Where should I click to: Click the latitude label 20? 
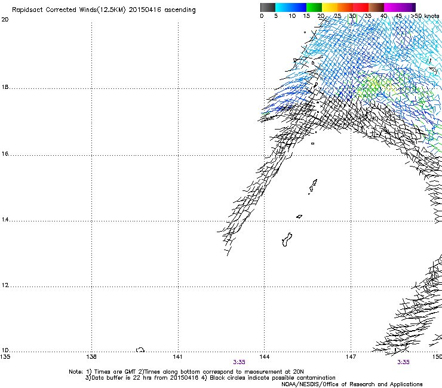[x=5, y=20]
